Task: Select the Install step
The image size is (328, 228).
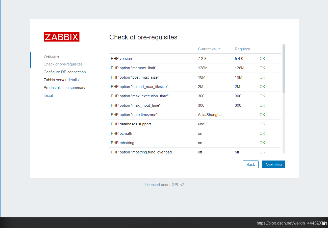Action: tap(48, 96)
